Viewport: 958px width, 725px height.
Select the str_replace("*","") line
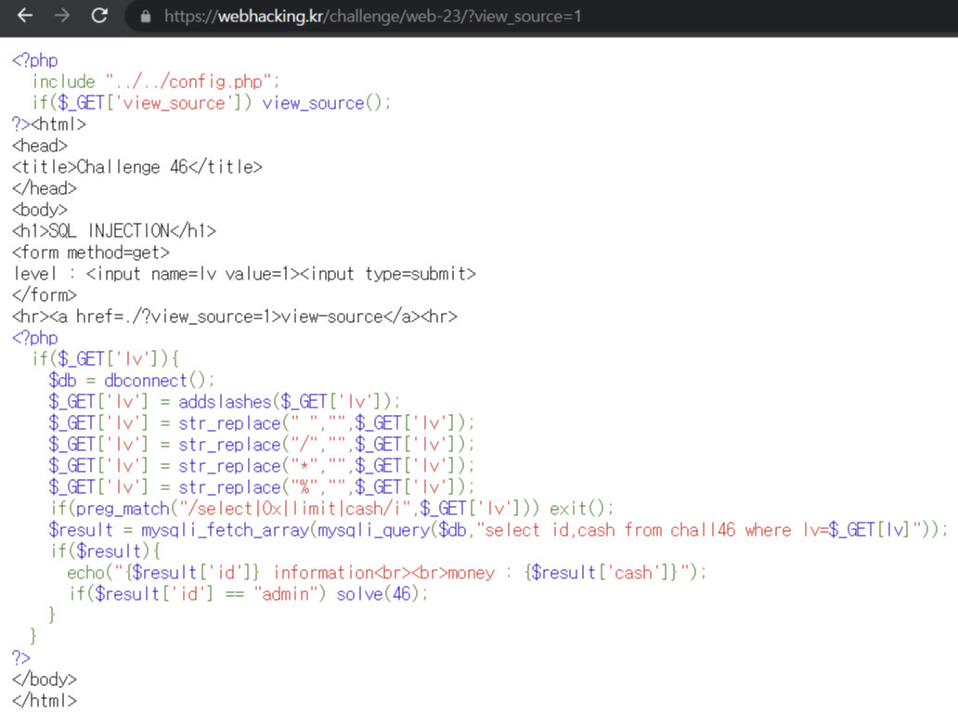pos(262,466)
